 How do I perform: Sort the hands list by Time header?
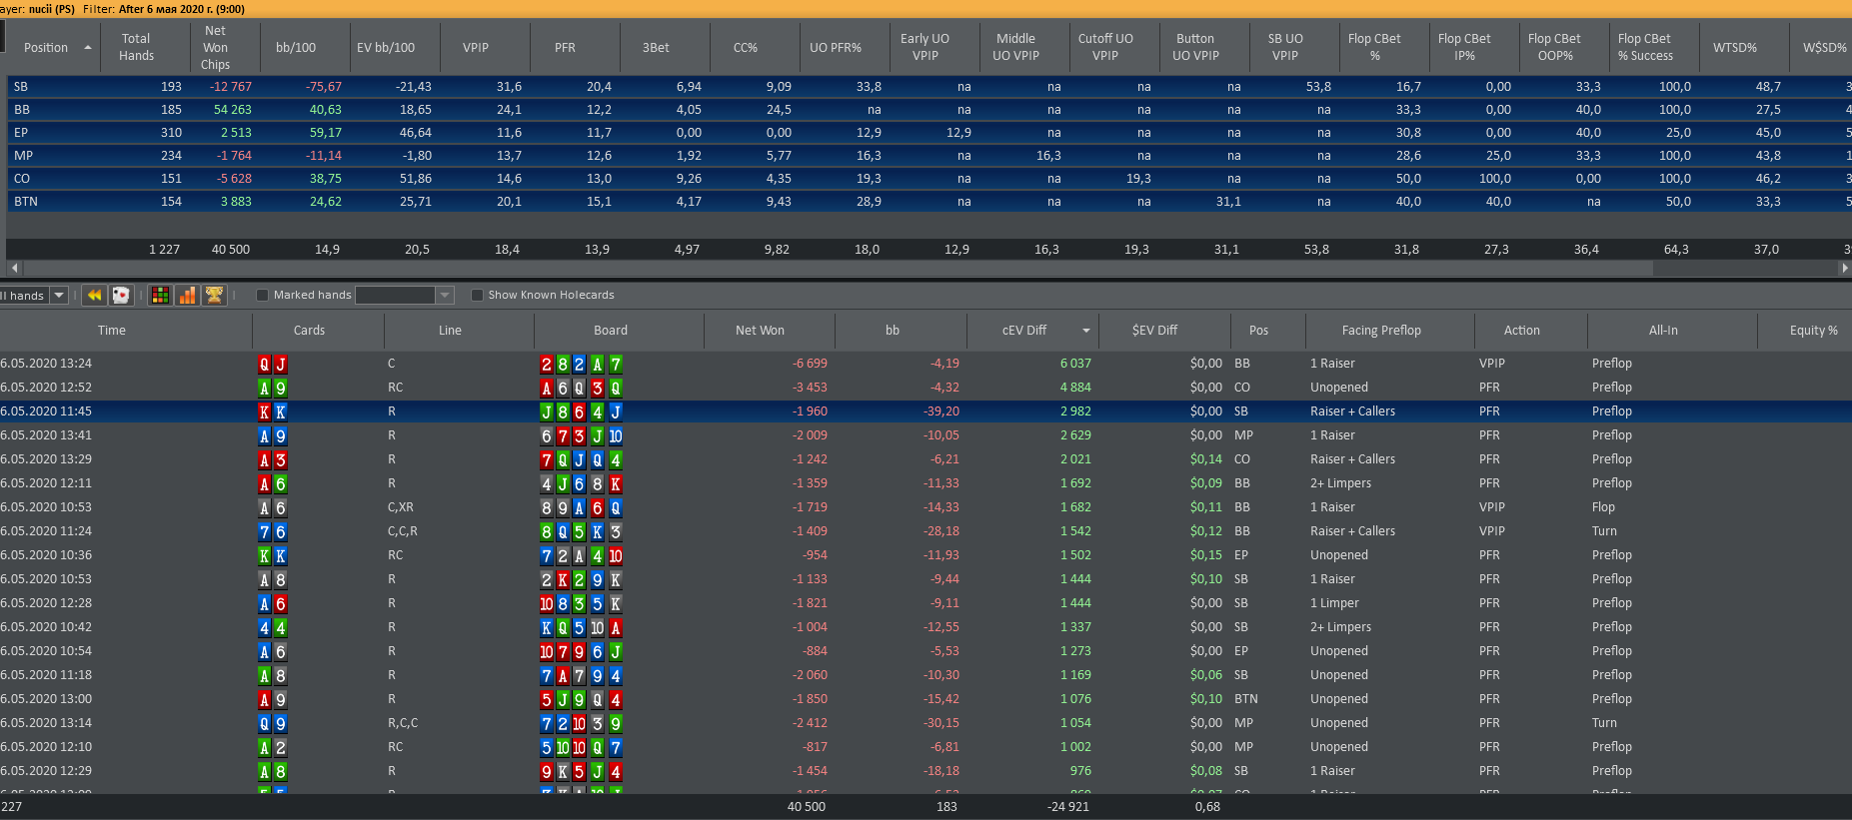pos(112,331)
